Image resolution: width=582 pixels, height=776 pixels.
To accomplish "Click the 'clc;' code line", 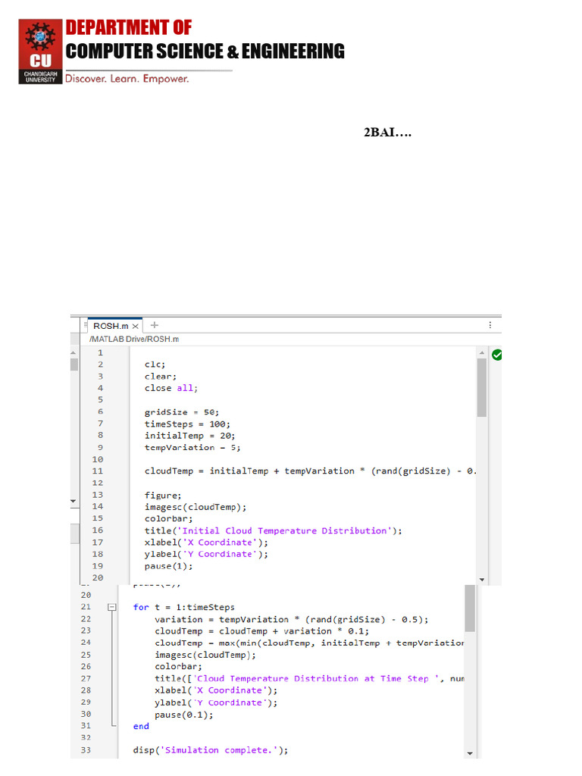I will point(155,365).
